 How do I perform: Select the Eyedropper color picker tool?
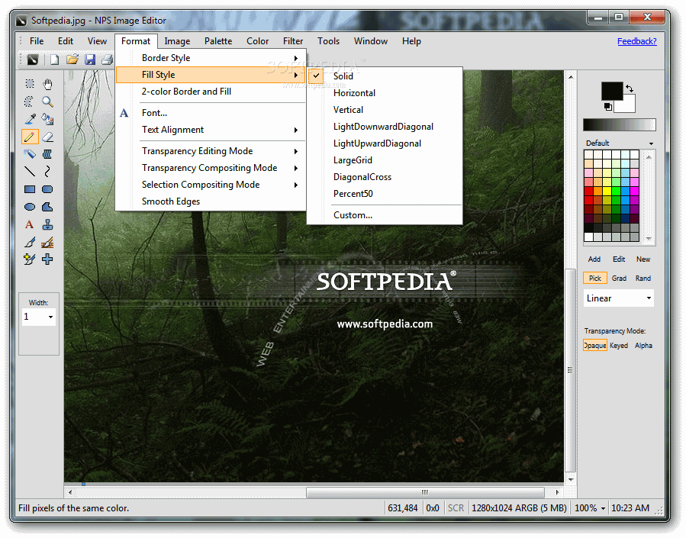[x=30, y=119]
